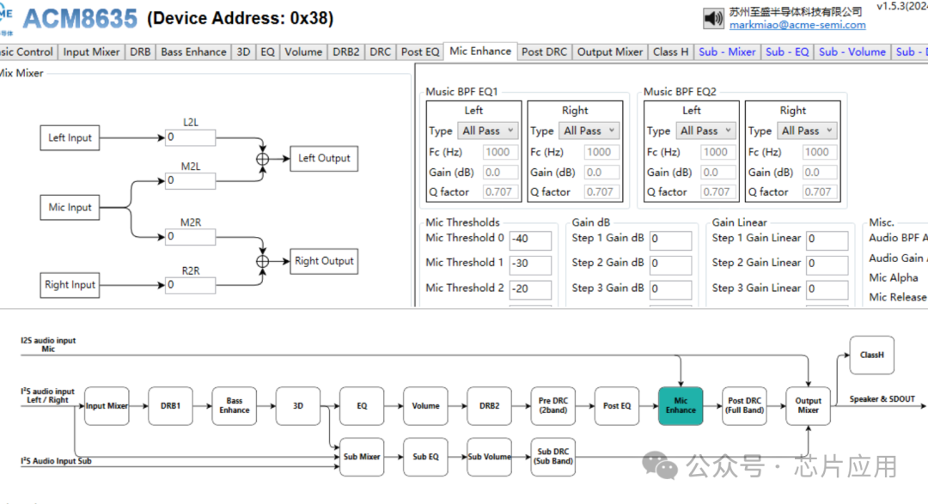Open the Sub - Mixer tab
Viewport: 928px width, 504px height.
pyautogui.click(x=727, y=52)
